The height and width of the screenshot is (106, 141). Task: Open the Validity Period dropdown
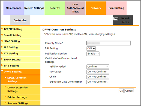[98, 67]
